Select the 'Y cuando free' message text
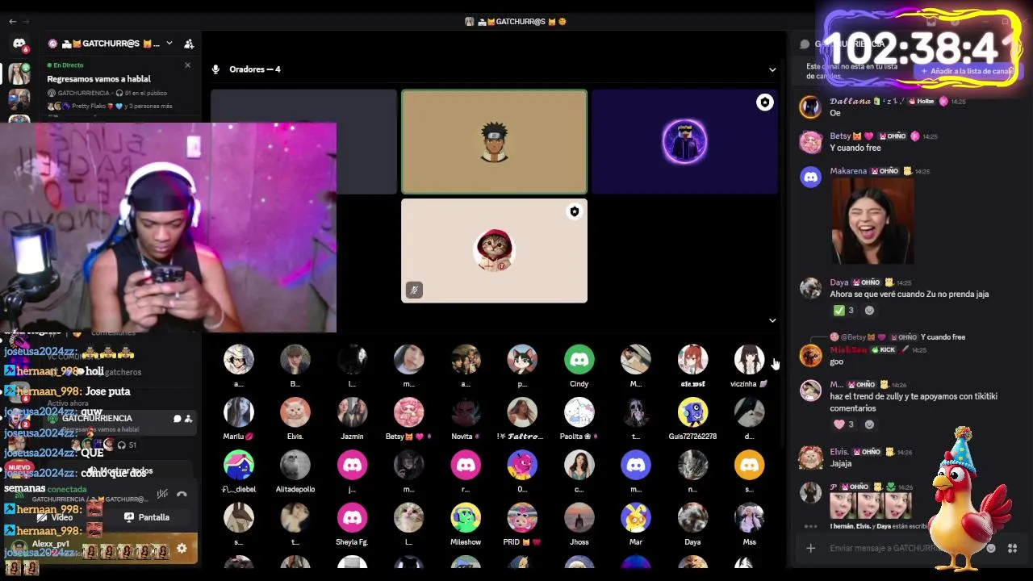Viewport: 1033px width, 581px height. click(855, 148)
